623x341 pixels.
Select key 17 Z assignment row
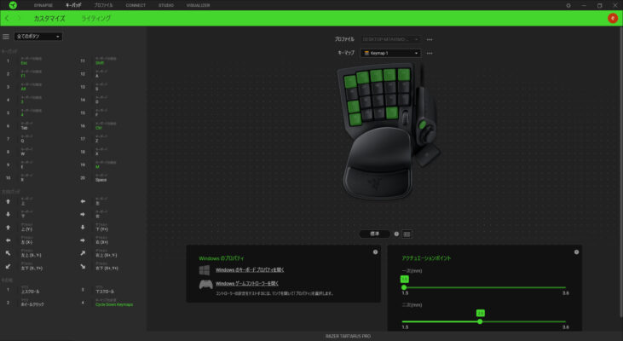[112, 139]
